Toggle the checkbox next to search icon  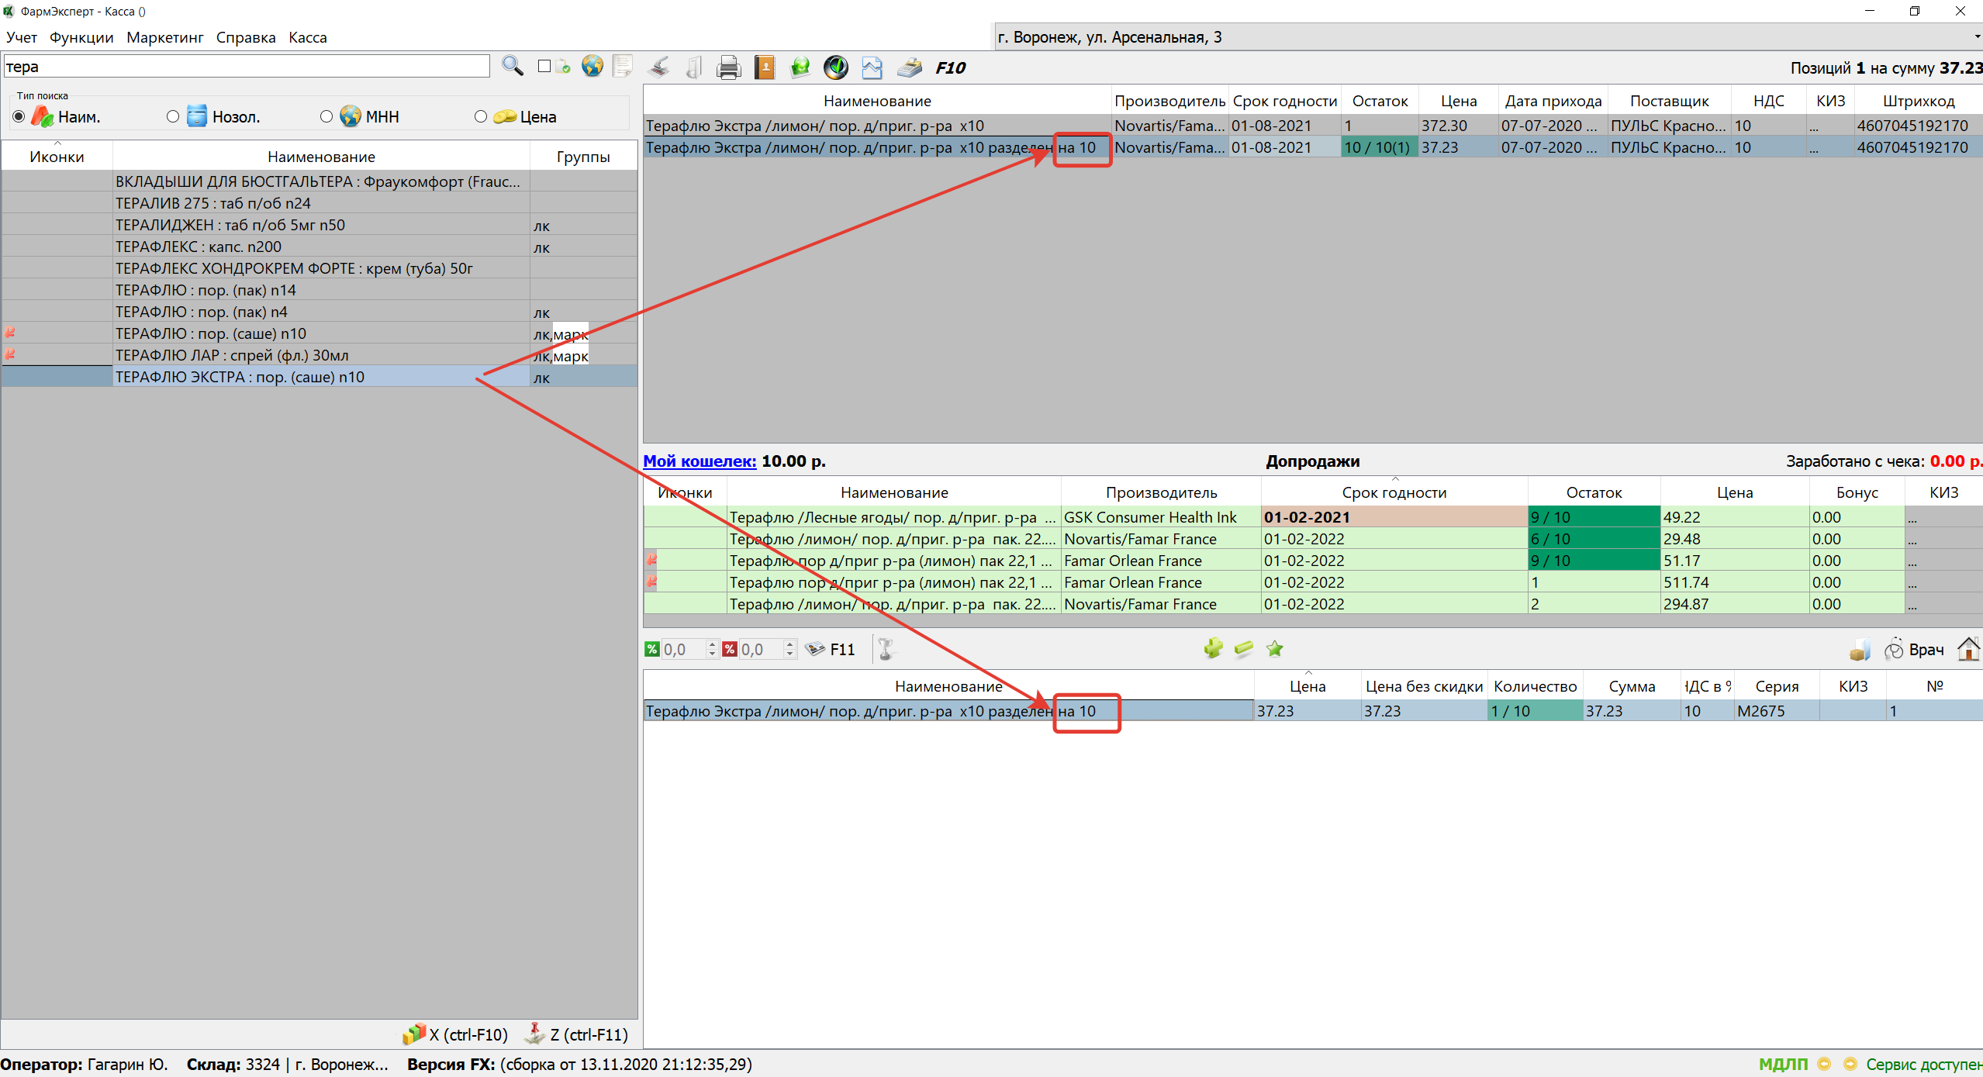544,67
